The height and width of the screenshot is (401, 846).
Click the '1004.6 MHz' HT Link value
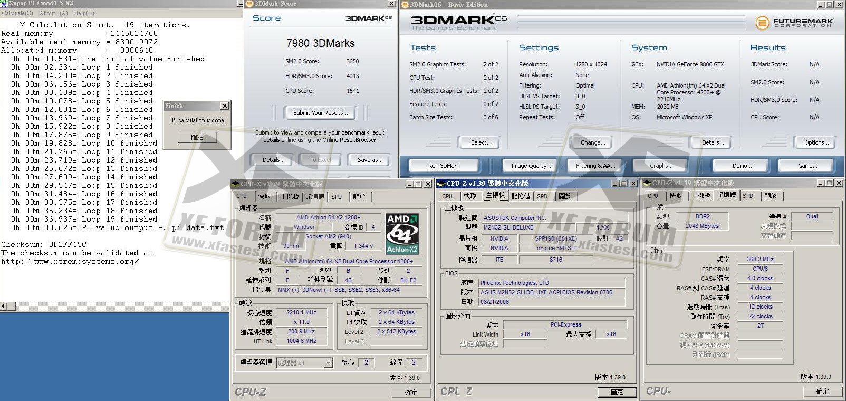(302, 341)
